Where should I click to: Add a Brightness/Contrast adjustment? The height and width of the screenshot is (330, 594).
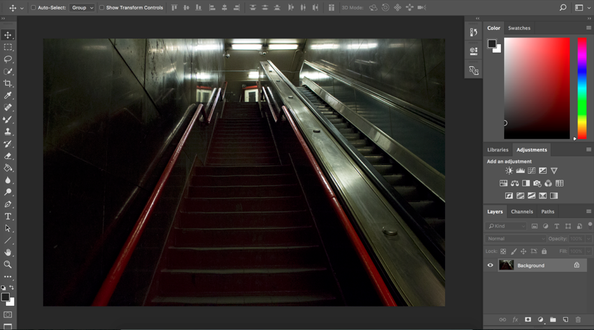[509, 170]
